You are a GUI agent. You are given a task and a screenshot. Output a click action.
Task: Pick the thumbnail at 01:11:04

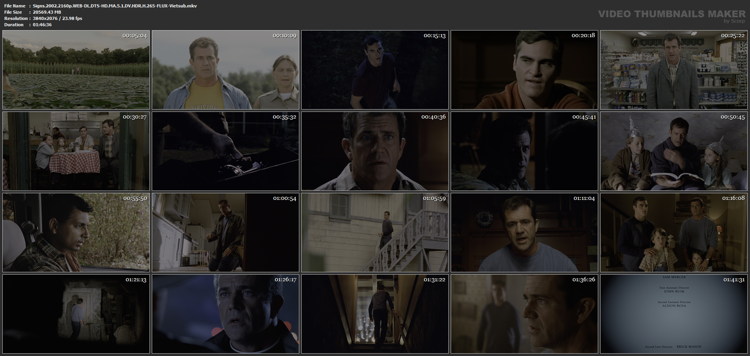[x=524, y=232]
